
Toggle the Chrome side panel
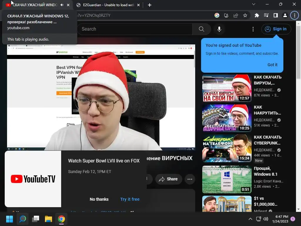(276, 15)
